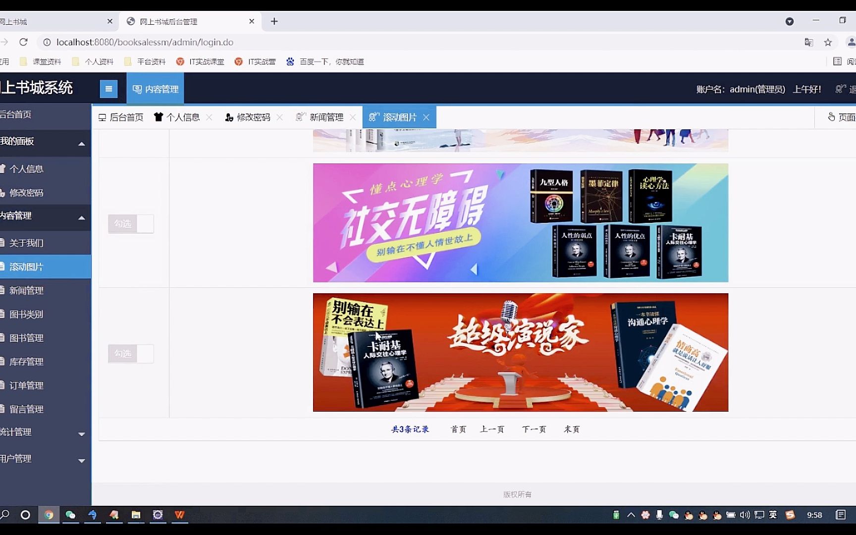Open the 百度一下，你就知道 bookmark

tap(325, 61)
